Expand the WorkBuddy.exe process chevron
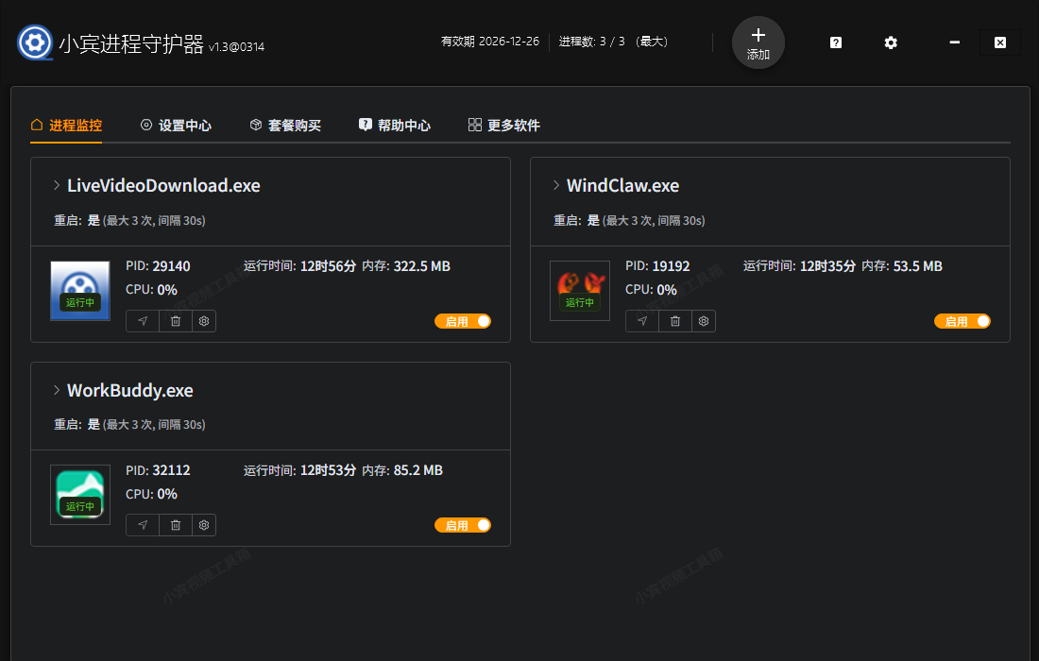 (x=57, y=391)
